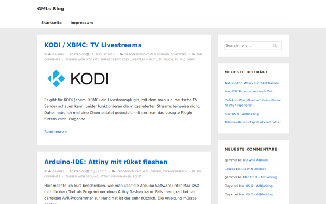Open post title Arduino-IDE: Attiny mit r0ket flashen
The height and width of the screenshot is (204, 326).
pyautogui.click(x=106, y=162)
